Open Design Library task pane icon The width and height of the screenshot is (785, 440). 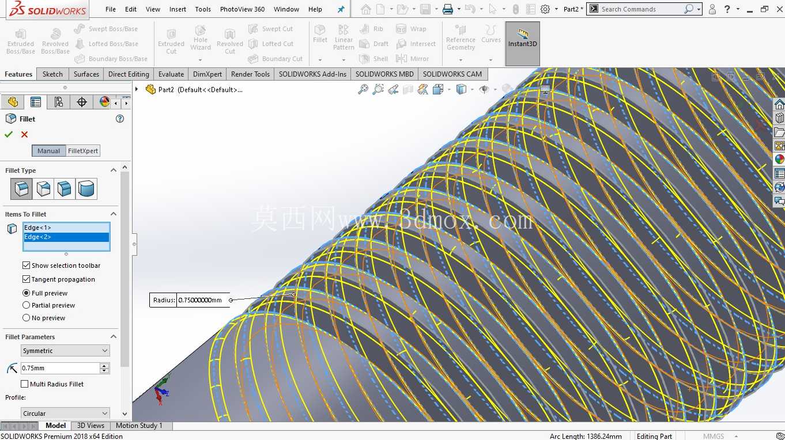click(779, 118)
